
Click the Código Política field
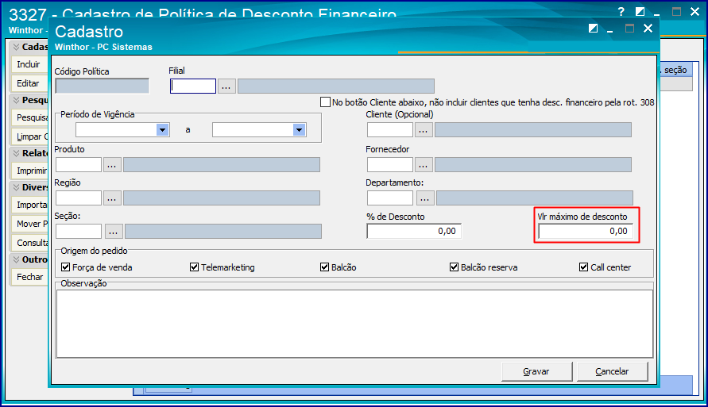pyautogui.click(x=102, y=86)
